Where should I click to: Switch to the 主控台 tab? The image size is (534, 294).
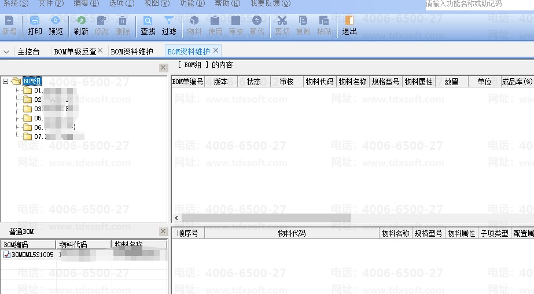28,52
